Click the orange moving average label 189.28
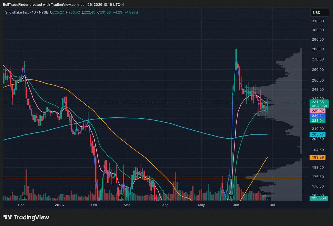 click(x=318, y=157)
